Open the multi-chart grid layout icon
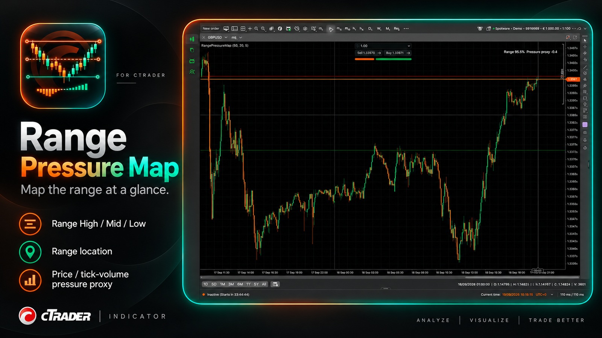Viewport: 602px width, 338px height. click(243, 29)
